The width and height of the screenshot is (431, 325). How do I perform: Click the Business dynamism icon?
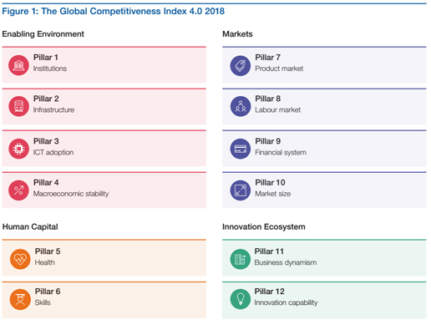pos(241,259)
